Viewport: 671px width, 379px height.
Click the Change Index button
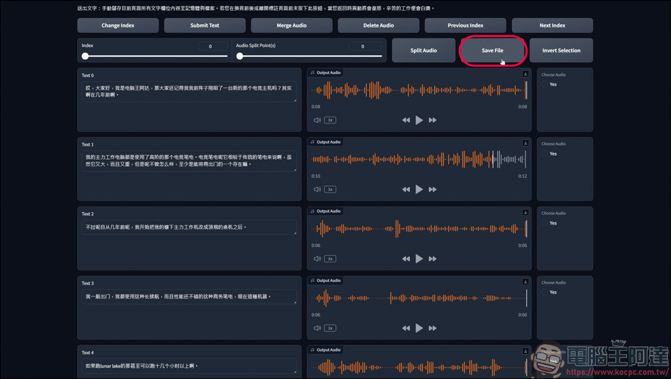(117, 25)
